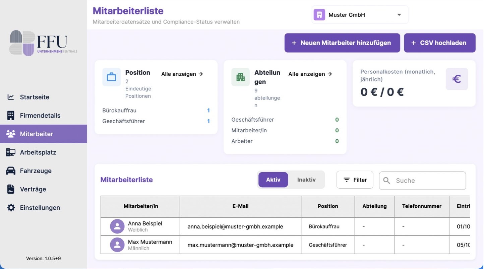
Task: Click the Mitarbeiter/in column header
Action: coord(140,206)
